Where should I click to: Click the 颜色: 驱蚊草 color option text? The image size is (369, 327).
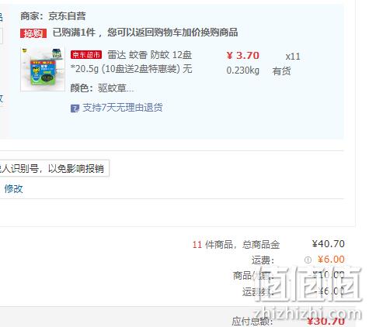102,88
